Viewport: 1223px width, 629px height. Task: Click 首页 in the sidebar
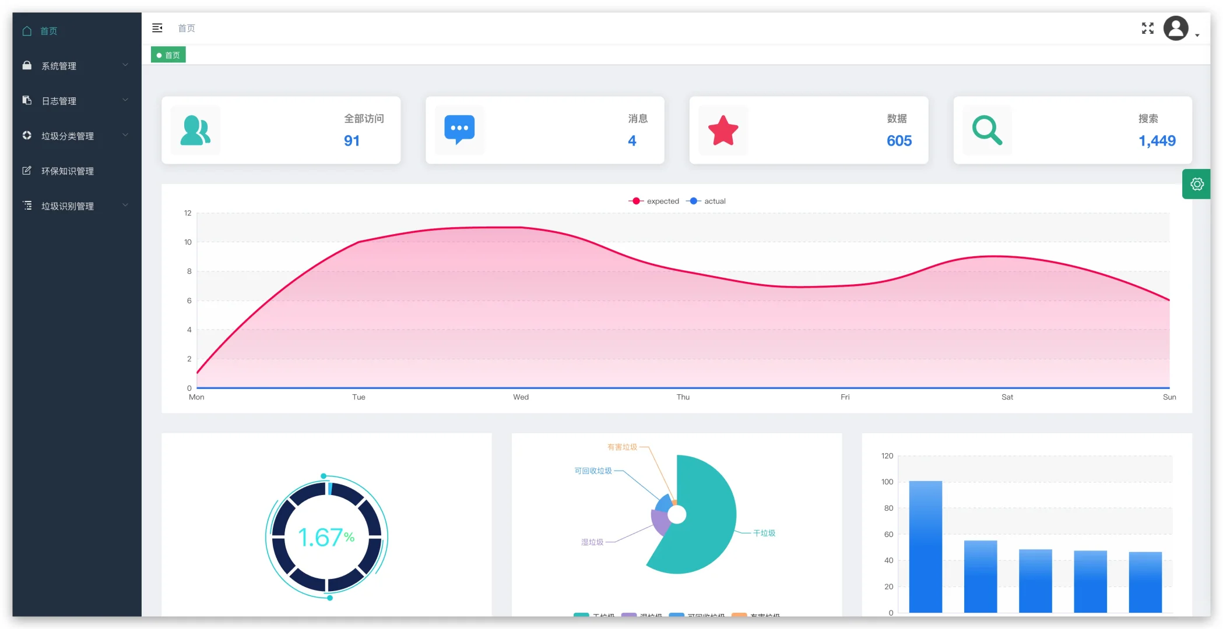click(x=49, y=31)
